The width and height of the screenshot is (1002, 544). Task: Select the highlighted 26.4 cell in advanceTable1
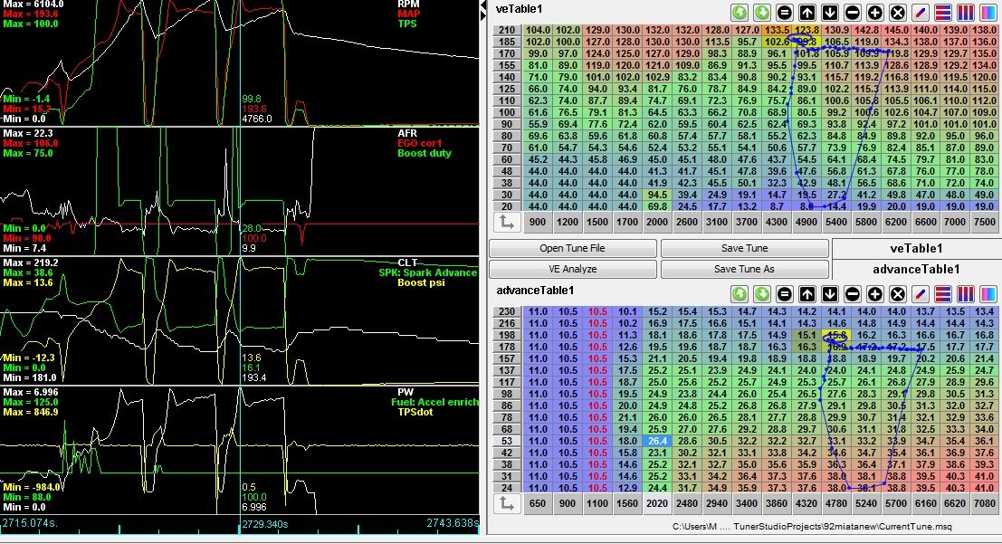656,441
